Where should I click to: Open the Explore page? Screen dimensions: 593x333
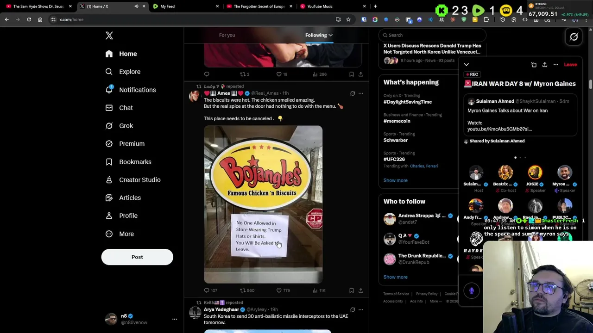coord(123,72)
